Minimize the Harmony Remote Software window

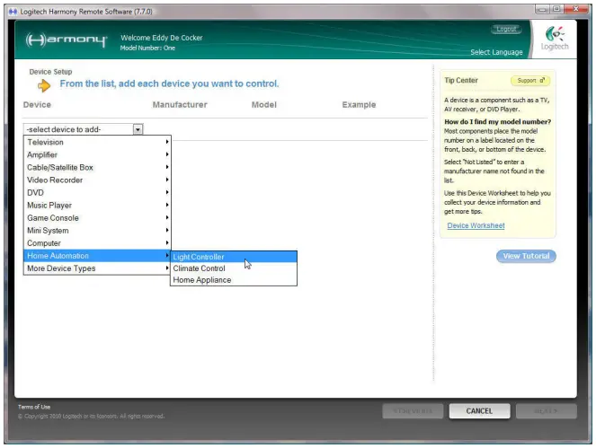pyautogui.click(x=542, y=9)
